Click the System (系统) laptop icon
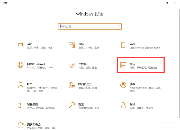This screenshot has height=130, width=180. pyautogui.click(x=21, y=45)
